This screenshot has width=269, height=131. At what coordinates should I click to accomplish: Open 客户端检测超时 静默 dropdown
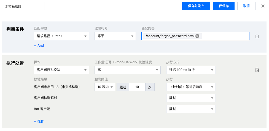click(191, 98)
